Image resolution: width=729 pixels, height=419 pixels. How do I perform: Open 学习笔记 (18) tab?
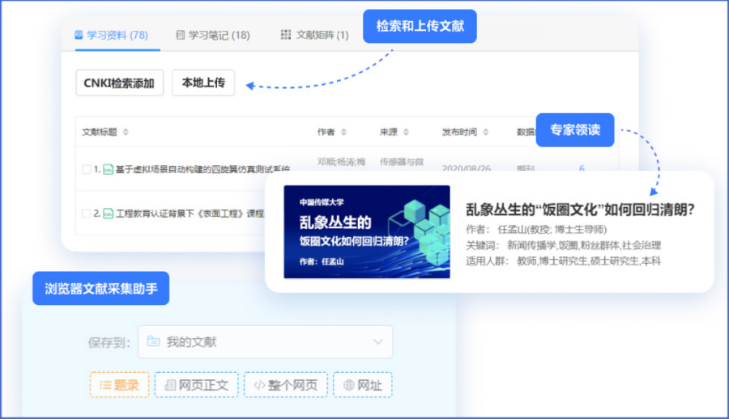(x=213, y=35)
